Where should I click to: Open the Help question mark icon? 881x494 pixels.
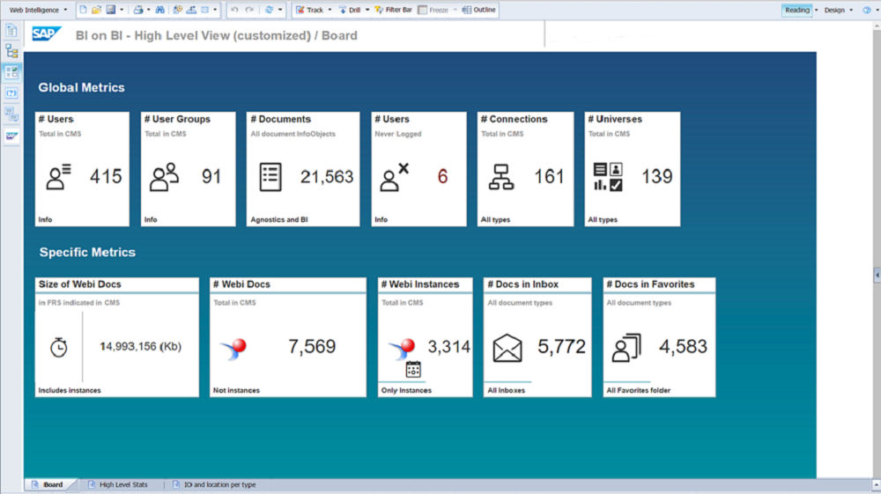point(867,10)
